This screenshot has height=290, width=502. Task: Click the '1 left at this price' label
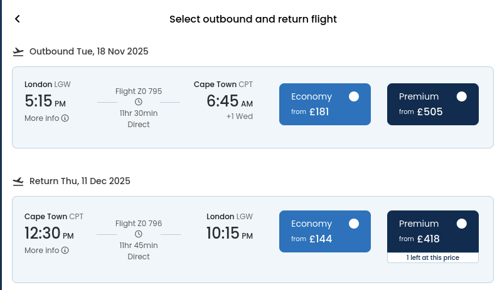pyautogui.click(x=433, y=257)
